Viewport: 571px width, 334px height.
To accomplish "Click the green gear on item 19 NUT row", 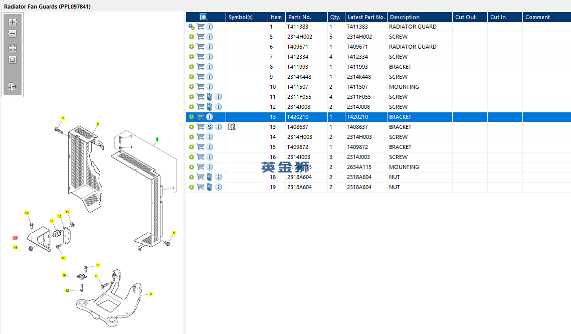I will click(192, 187).
